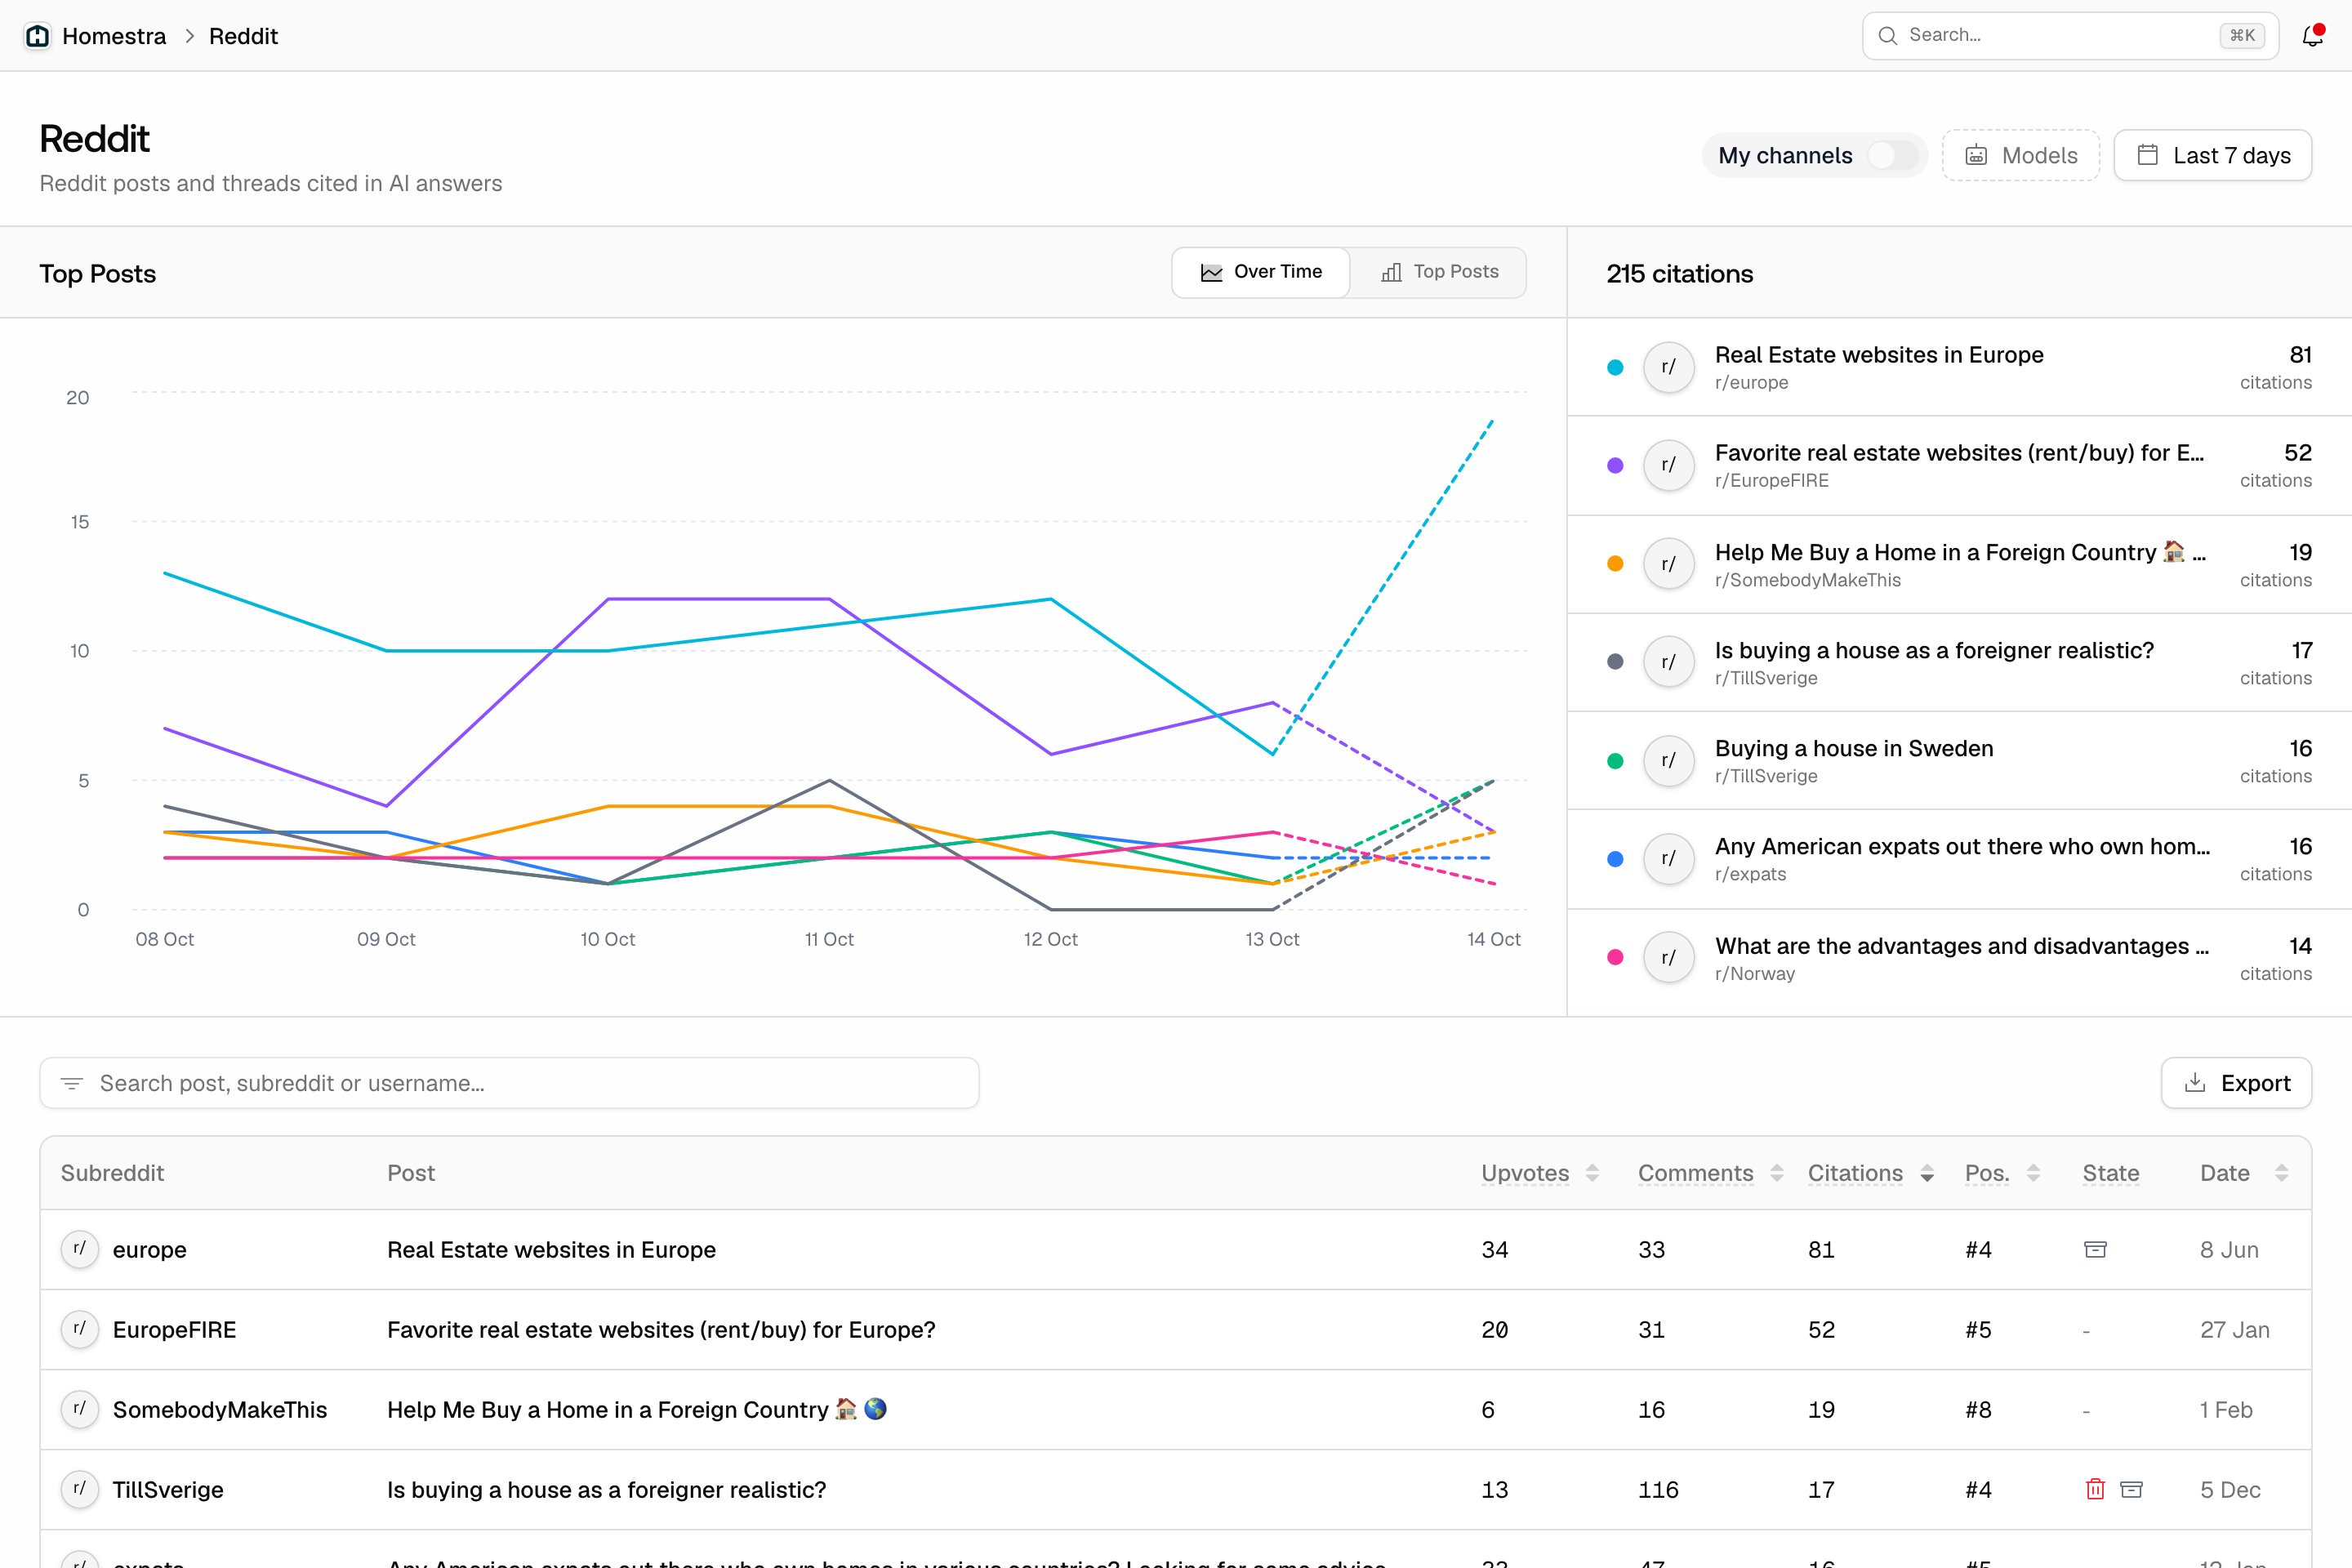Click the top Search... input field
This screenshot has height=1568, width=2352.
pyautogui.click(x=2070, y=36)
